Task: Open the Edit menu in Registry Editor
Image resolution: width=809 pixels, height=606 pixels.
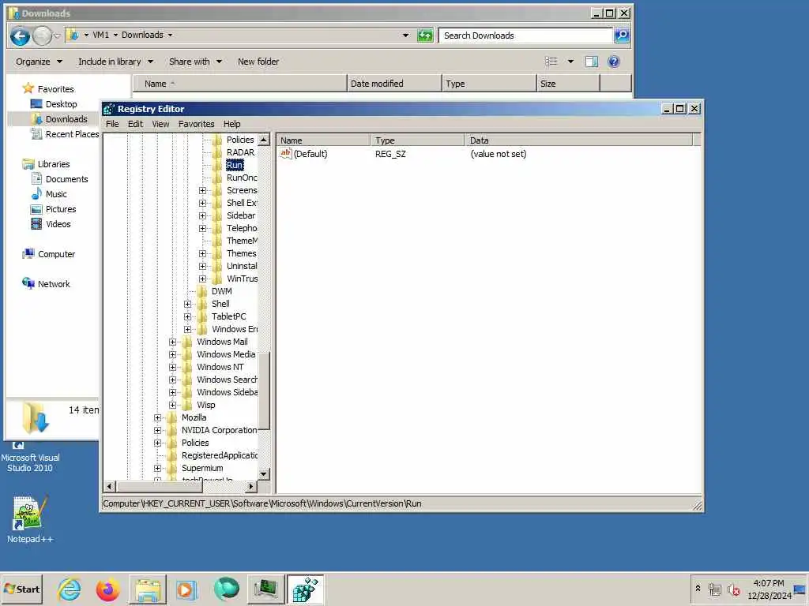Action: (x=135, y=124)
